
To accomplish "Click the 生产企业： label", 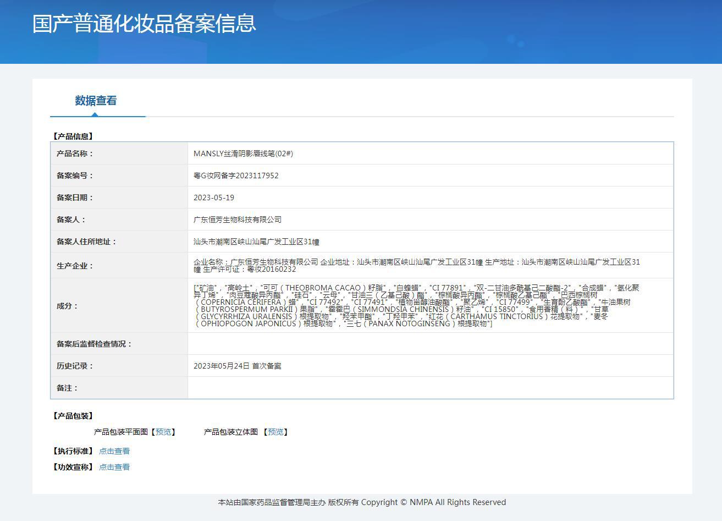I will 75,266.
